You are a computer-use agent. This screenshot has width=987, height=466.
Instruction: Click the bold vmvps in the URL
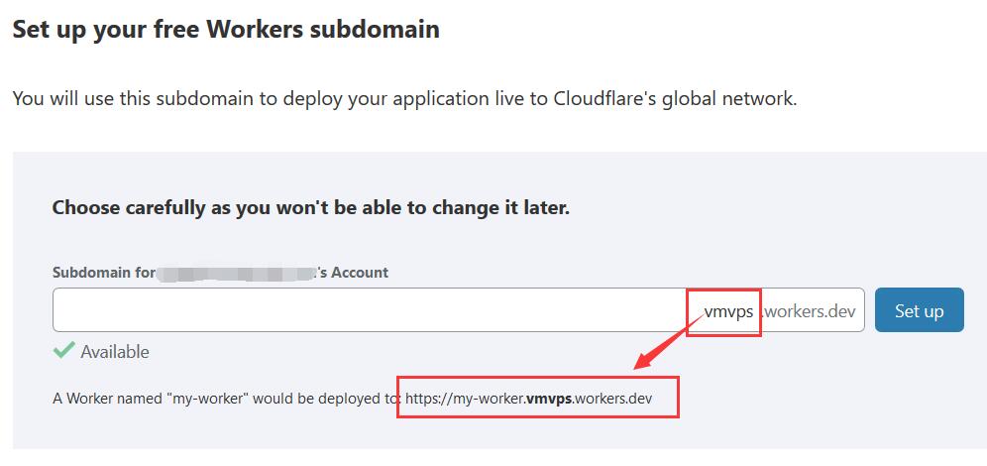pos(549,399)
